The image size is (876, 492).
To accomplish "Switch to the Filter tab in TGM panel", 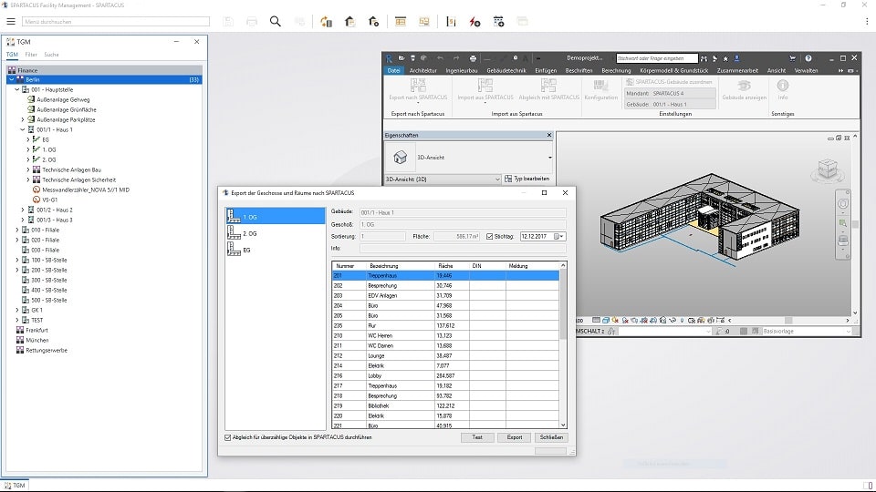I will coord(30,55).
